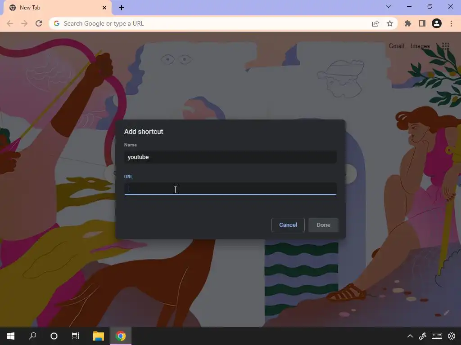
Task: Click the Done button
Action: tap(323, 225)
